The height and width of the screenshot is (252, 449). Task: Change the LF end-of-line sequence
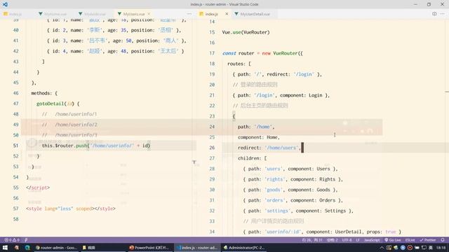pyautogui.click(x=358, y=240)
